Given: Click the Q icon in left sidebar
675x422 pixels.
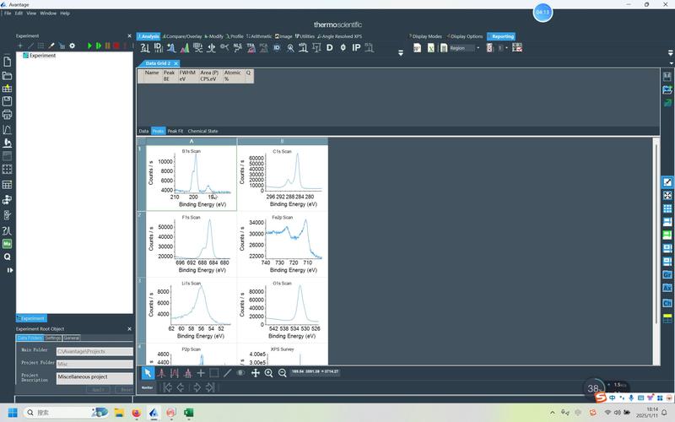Looking at the screenshot, I should click(x=7, y=257).
